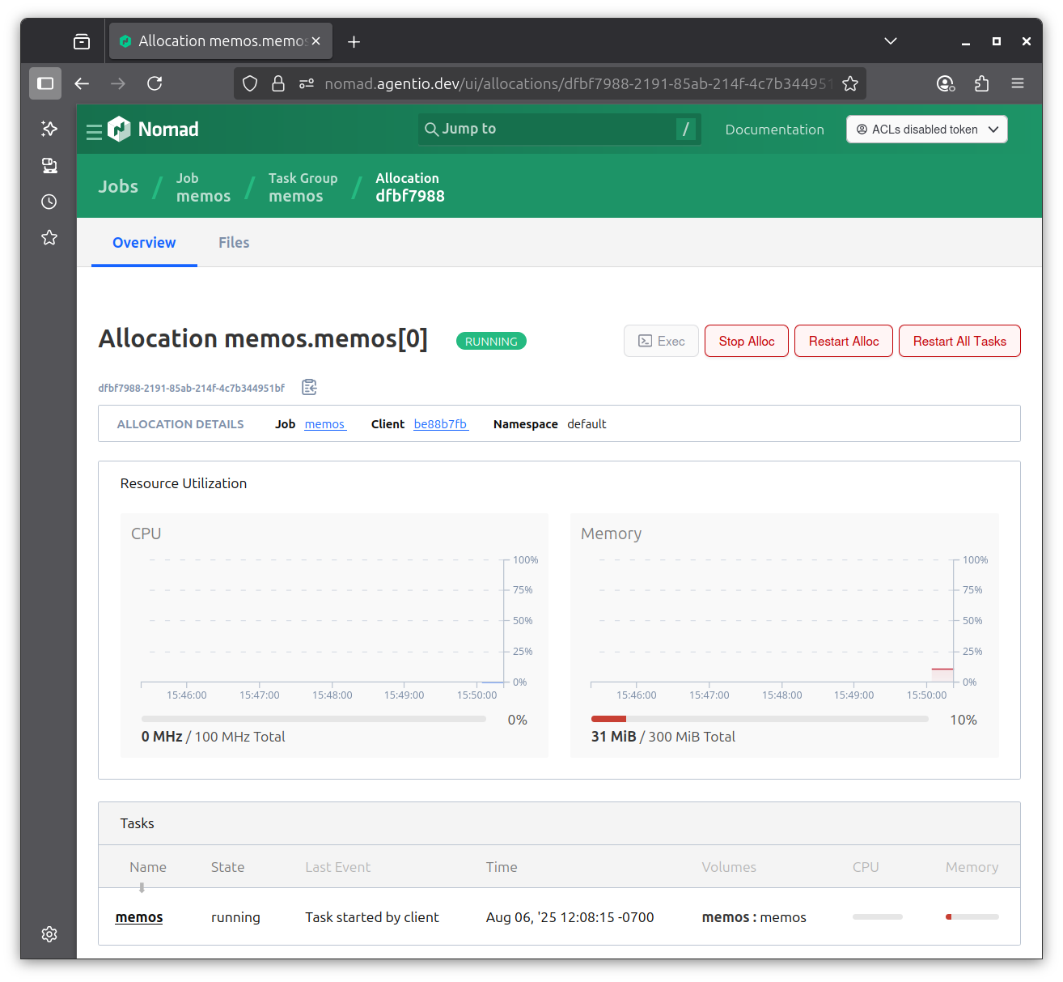This screenshot has width=1063, height=982.
Task: Click the RUNNING status badge
Action: (x=491, y=341)
